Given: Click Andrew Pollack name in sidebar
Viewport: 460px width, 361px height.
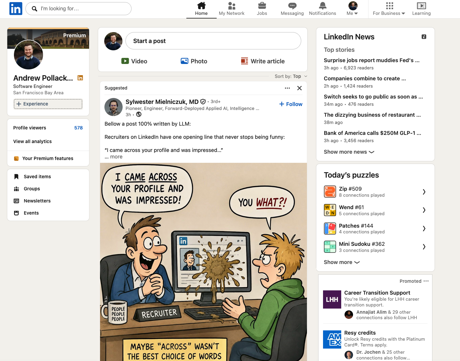Looking at the screenshot, I should pos(43,78).
